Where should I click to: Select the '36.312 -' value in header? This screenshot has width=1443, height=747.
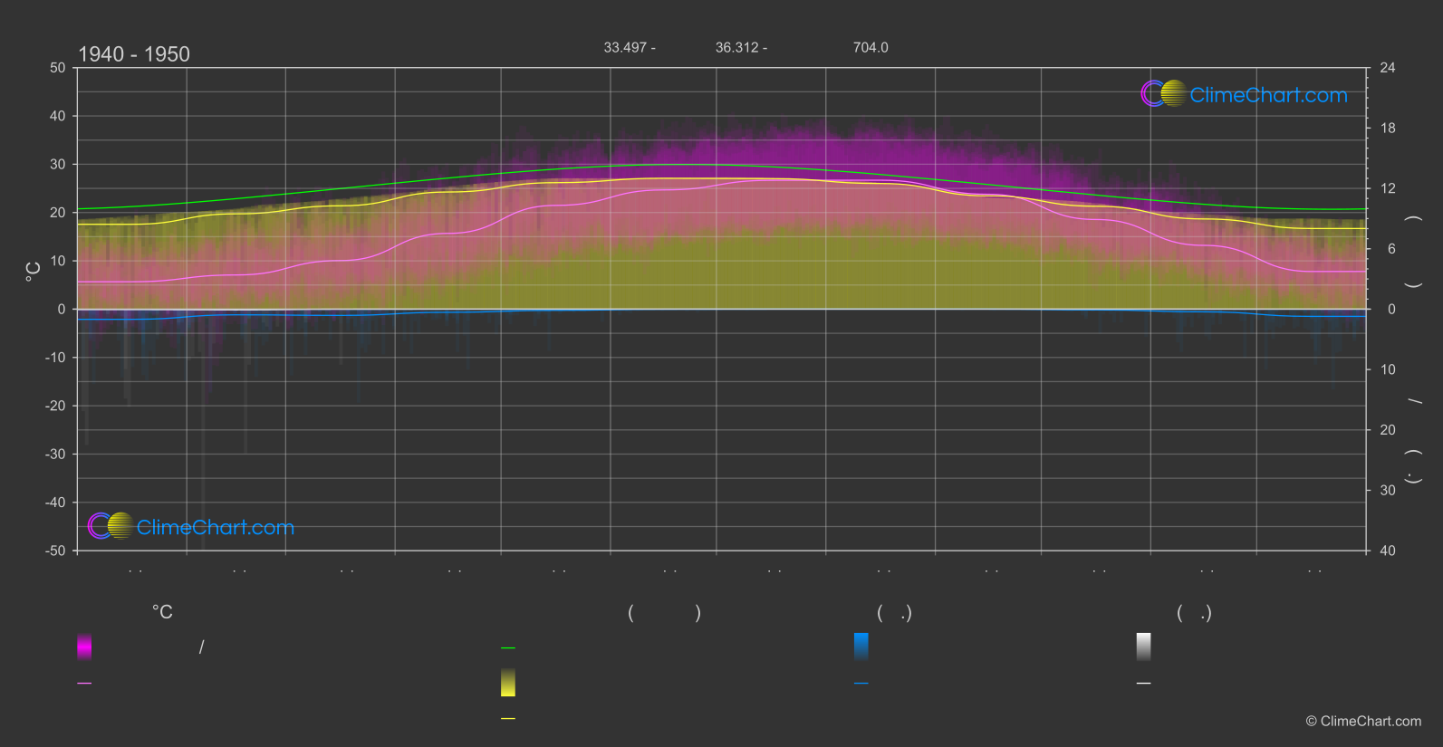[x=741, y=47]
